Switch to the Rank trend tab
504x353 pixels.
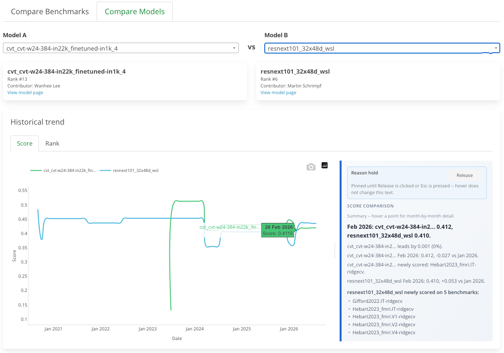pyautogui.click(x=52, y=143)
